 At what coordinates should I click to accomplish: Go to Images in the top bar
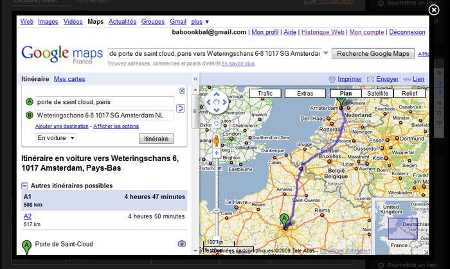[48, 21]
